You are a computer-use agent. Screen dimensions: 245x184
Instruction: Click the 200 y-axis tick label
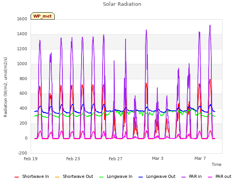tap(23, 123)
